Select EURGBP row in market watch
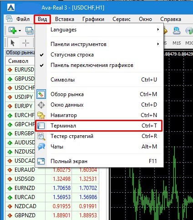 (x=20, y=133)
